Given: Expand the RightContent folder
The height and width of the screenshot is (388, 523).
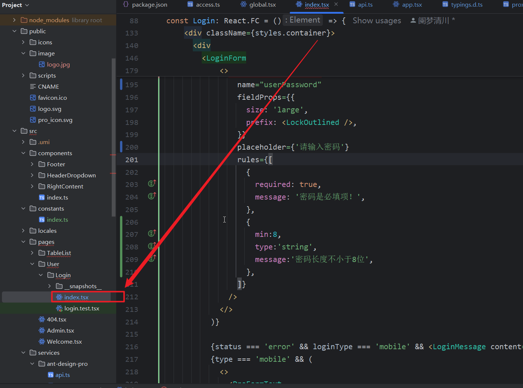Looking at the screenshot, I should 32,186.
